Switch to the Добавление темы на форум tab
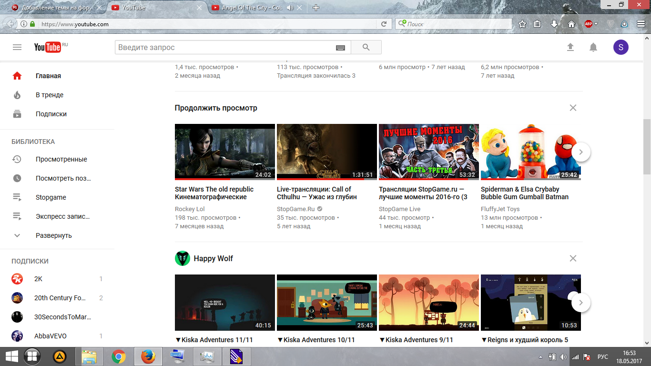651x366 pixels. pyautogui.click(x=56, y=8)
